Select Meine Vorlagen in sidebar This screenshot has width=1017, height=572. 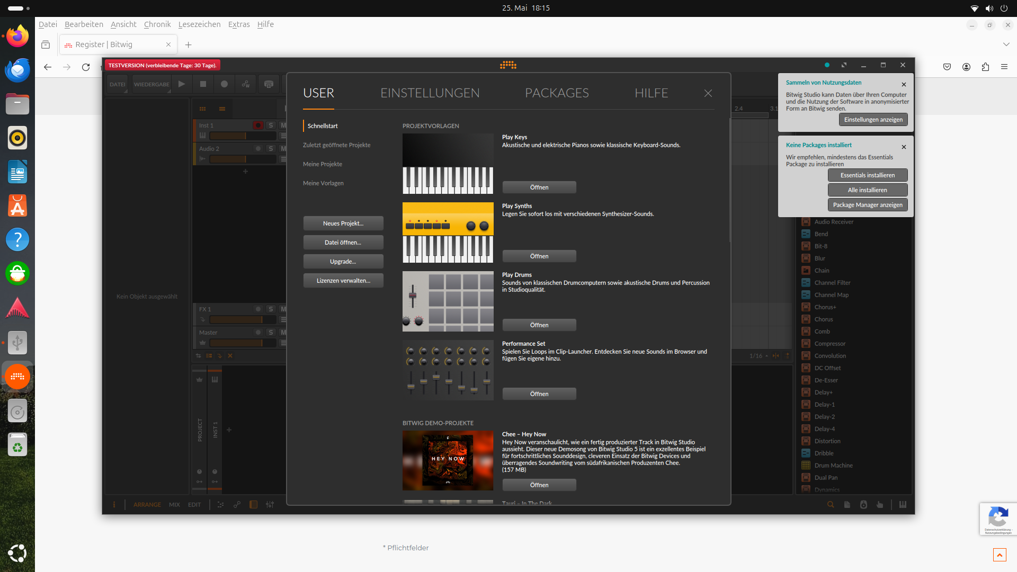pos(323,183)
